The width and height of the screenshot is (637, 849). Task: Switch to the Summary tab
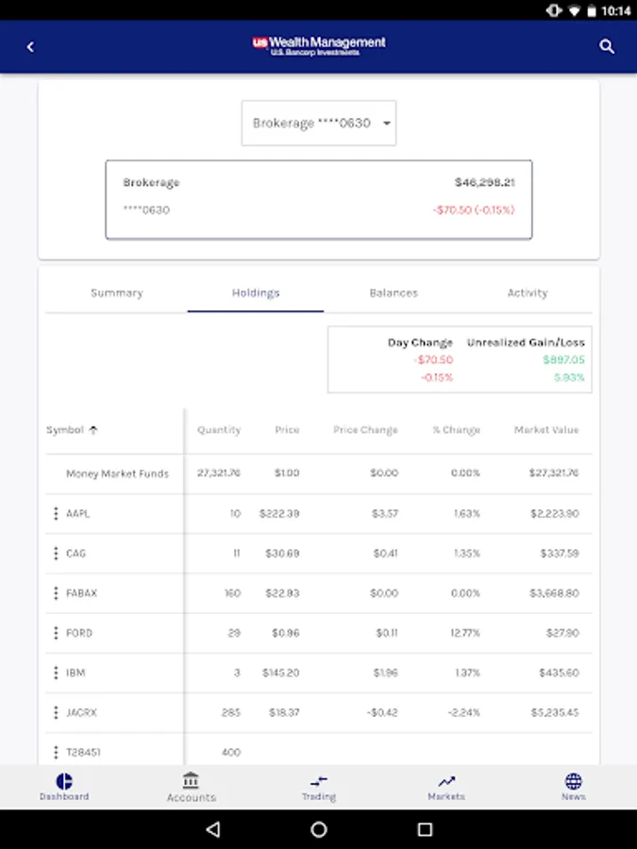[117, 293]
